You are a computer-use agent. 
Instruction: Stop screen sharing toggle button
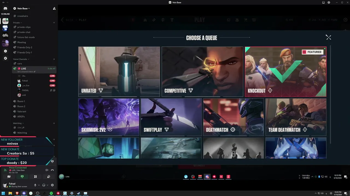coord(22,177)
